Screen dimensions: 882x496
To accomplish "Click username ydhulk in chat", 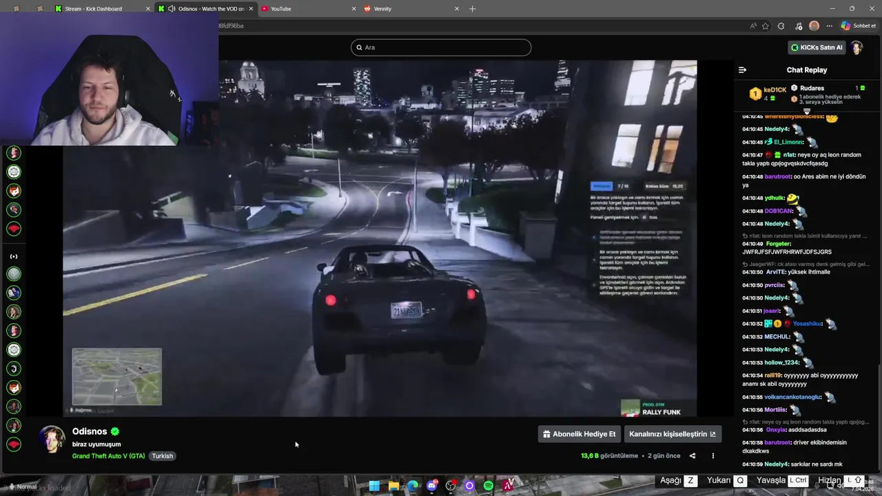I will (x=775, y=198).
